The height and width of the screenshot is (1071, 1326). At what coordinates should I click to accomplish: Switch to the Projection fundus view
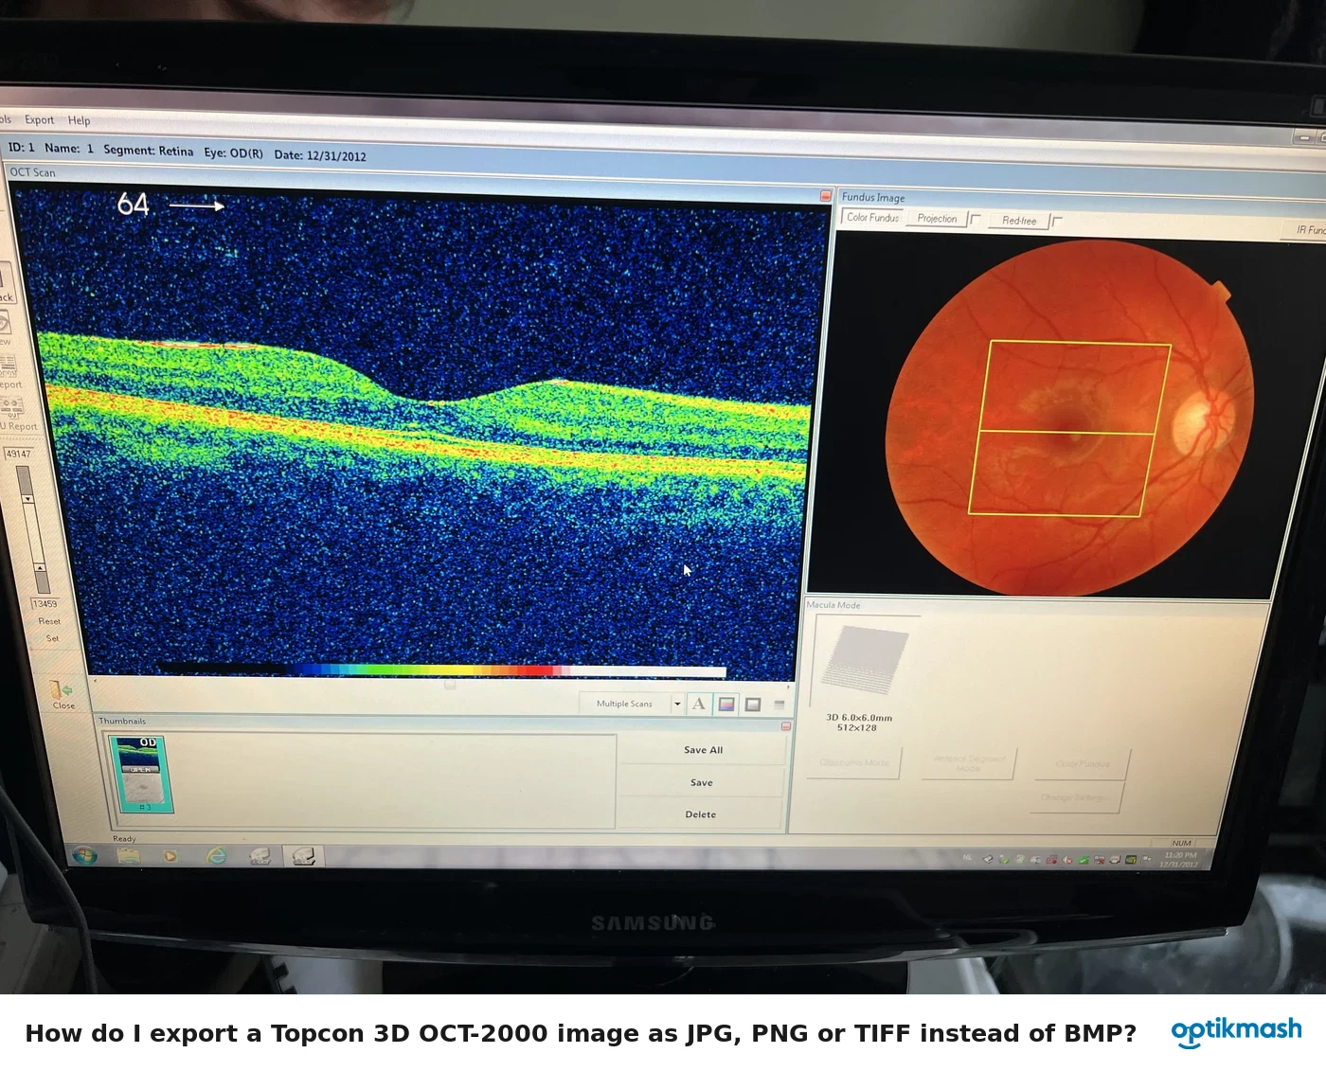tap(937, 218)
